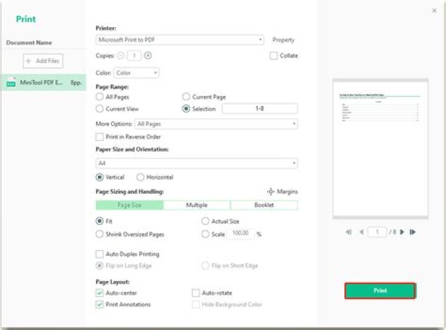
Task: Enable Auto-rotate checkbox
Action: coord(196,293)
